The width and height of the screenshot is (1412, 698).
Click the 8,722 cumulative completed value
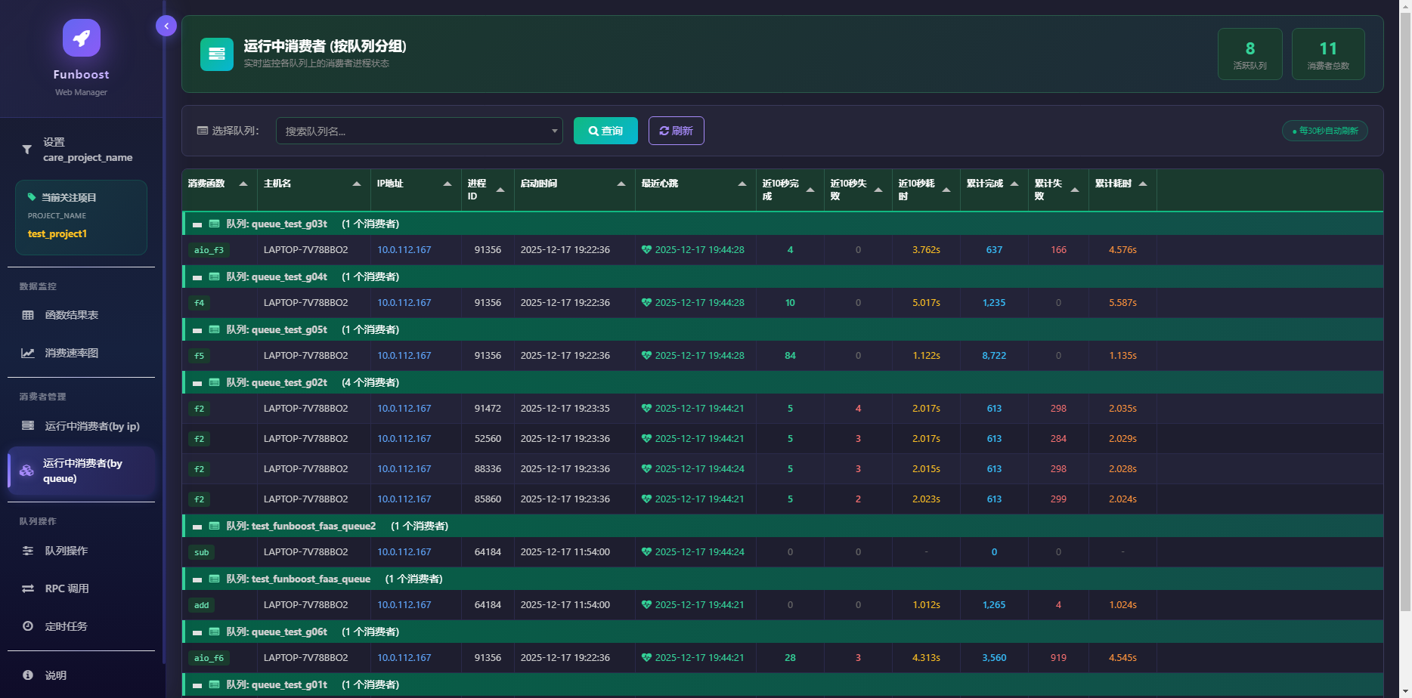coord(994,356)
